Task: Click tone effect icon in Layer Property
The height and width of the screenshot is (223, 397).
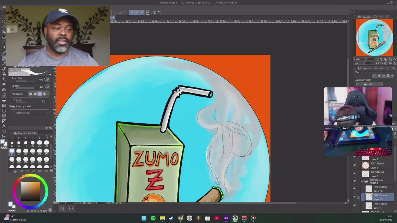Action: 384,76
